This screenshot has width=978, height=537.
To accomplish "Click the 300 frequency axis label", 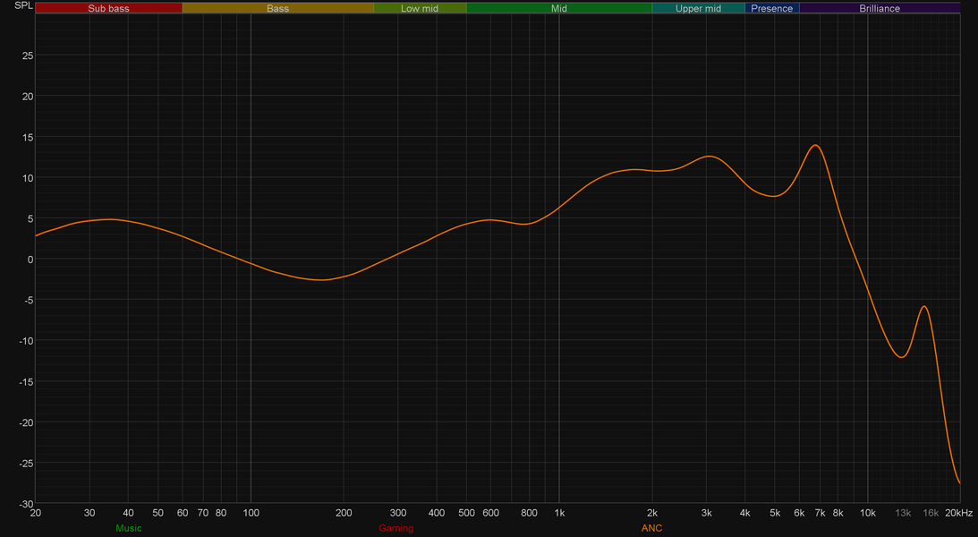I will tap(398, 514).
